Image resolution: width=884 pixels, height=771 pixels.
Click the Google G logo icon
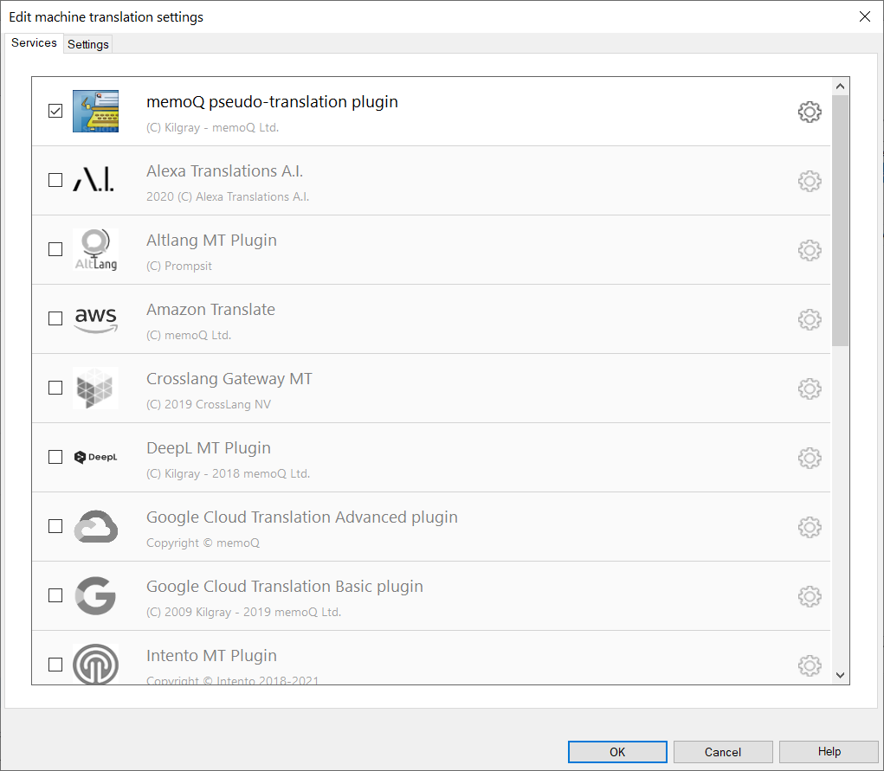coord(95,595)
